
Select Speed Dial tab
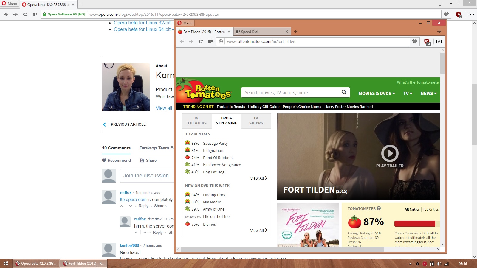coord(262,32)
